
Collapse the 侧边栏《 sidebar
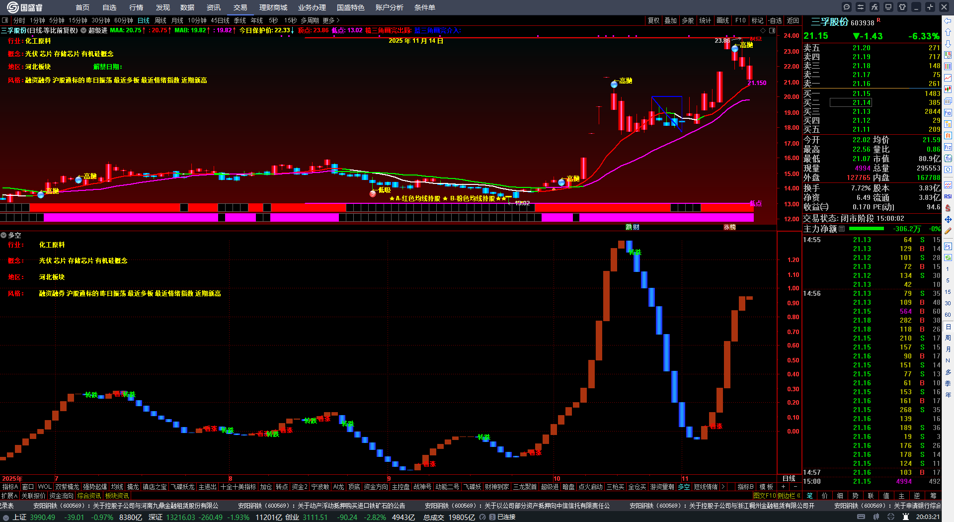tap(789, 496)
